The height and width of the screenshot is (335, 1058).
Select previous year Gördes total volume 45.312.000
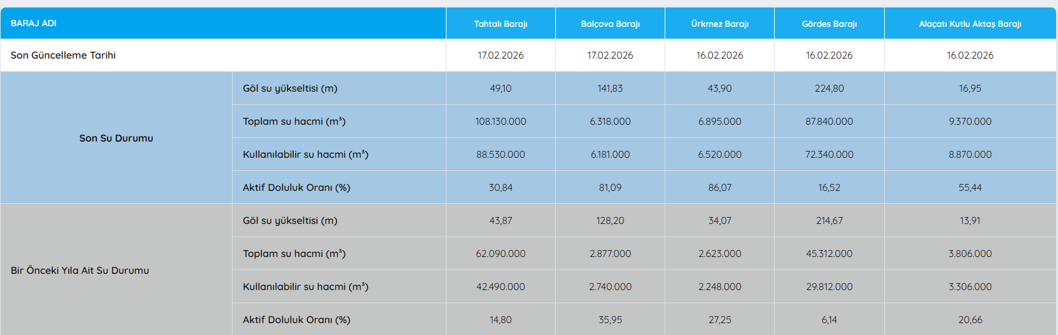coord(829,253)
